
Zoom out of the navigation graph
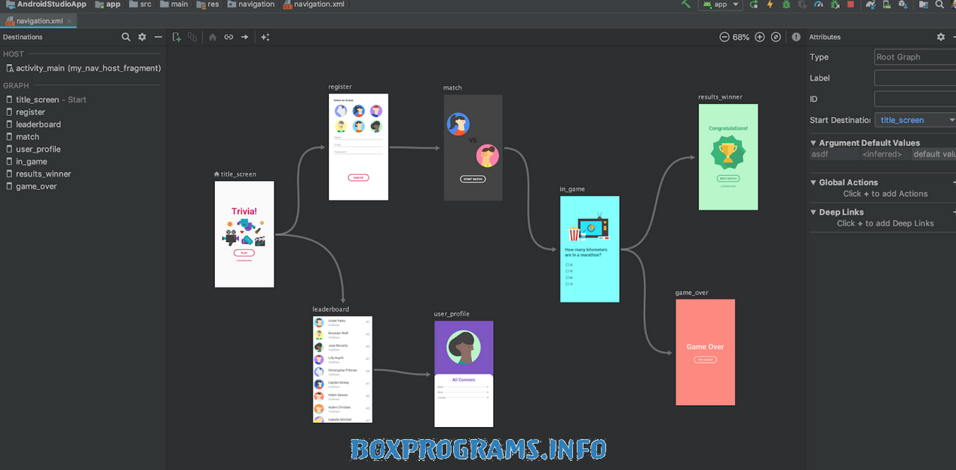(724, 37)
